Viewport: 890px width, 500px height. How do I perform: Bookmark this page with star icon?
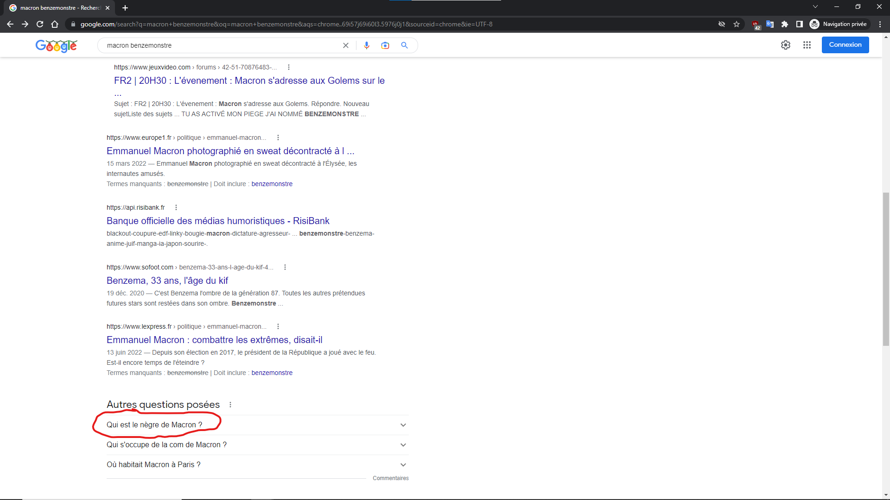(737, 24)
